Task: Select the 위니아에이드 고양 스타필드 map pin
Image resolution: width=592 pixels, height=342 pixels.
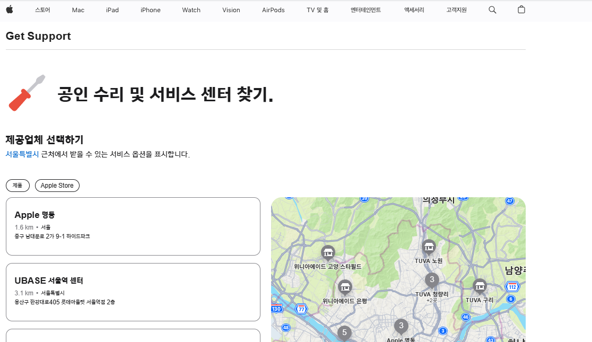Action: (328, 252)
